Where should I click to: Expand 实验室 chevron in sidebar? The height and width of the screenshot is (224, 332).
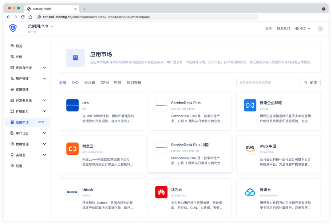pos(45,155)
